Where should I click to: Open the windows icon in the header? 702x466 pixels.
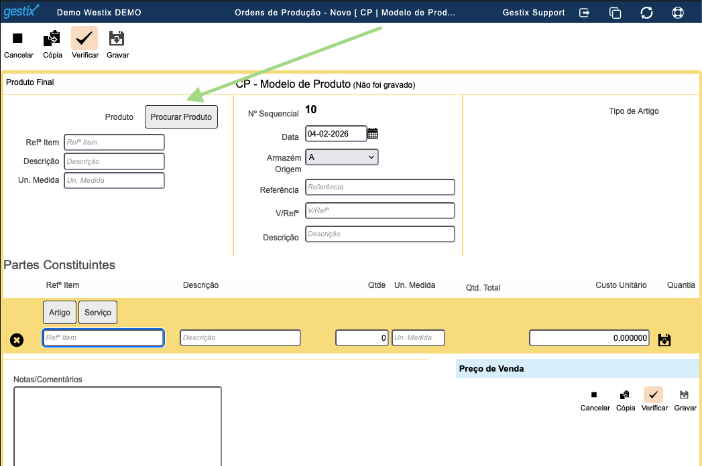pyautogui.click(x=615, y=13)
